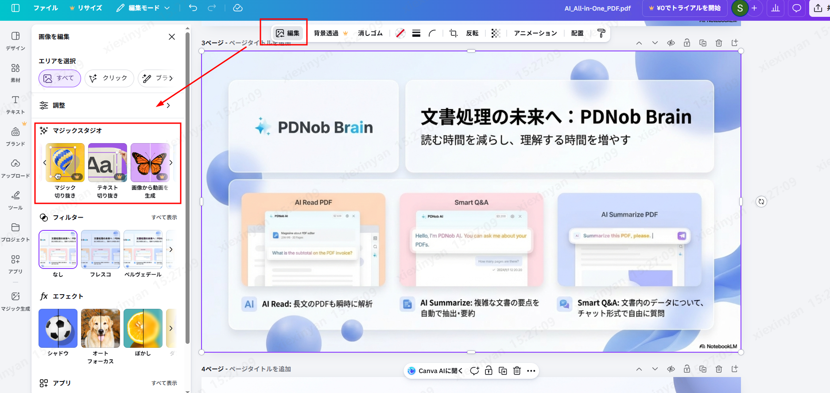Duplicate element from floating toolbar
The image size is (830, 393).
tap(503, 371)
